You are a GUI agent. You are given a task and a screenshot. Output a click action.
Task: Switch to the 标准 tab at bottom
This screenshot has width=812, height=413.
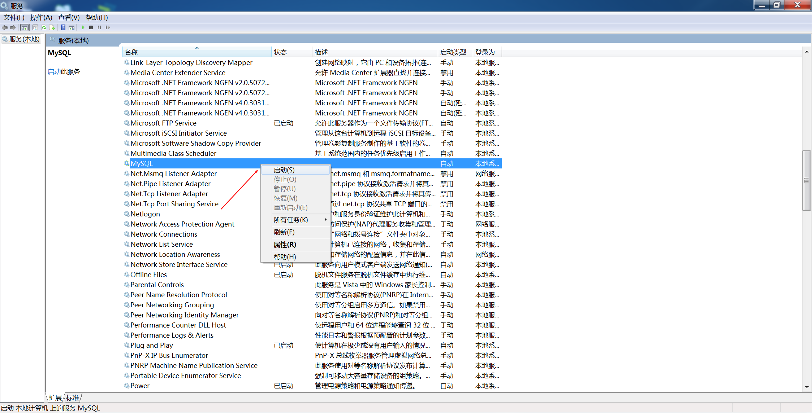(73, 397)
